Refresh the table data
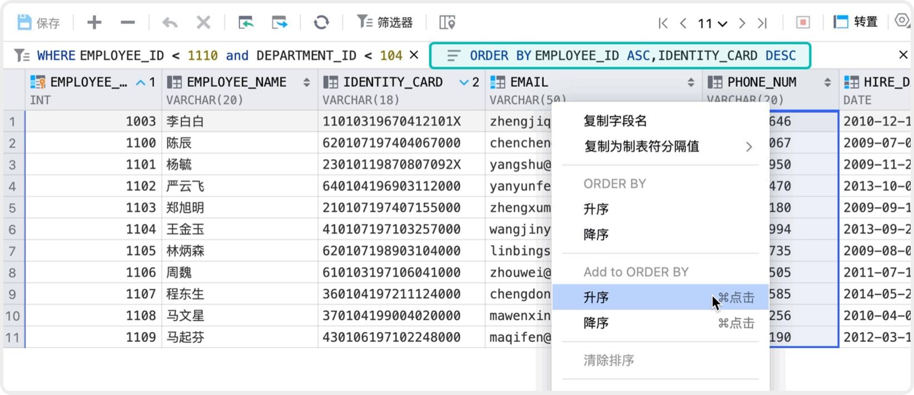 point(321,22)
